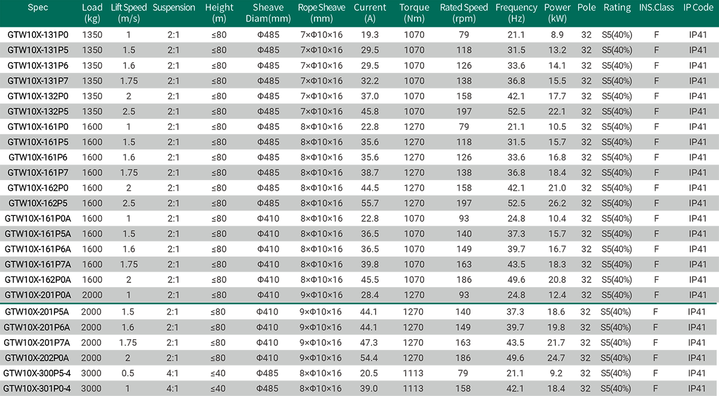719x396 pixels.
Task: Select spec GTW10X-161P7A
Action: pos(38,264)
